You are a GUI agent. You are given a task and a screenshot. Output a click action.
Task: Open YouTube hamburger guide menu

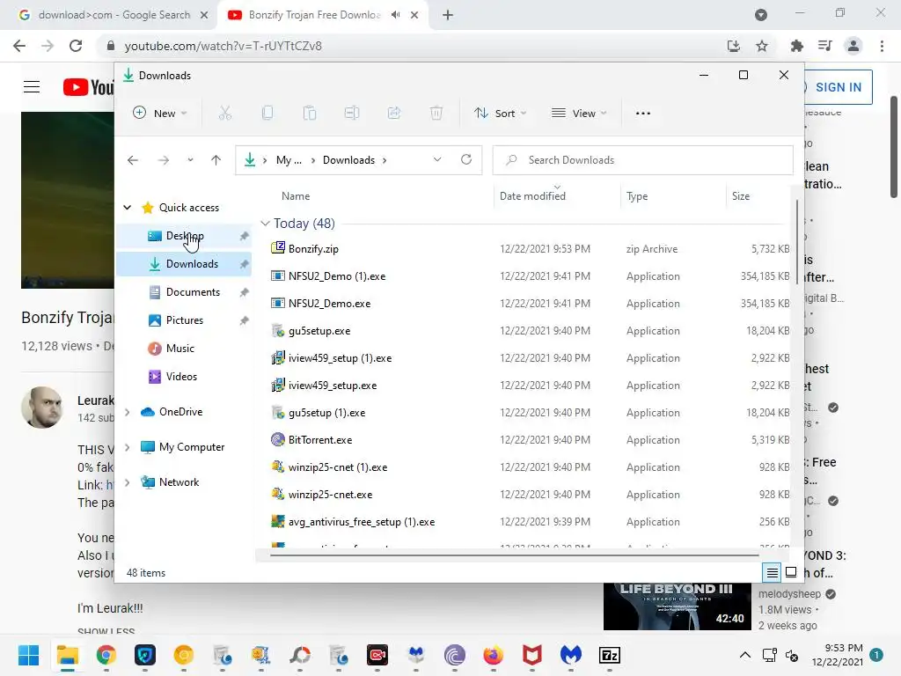(32, 87)
